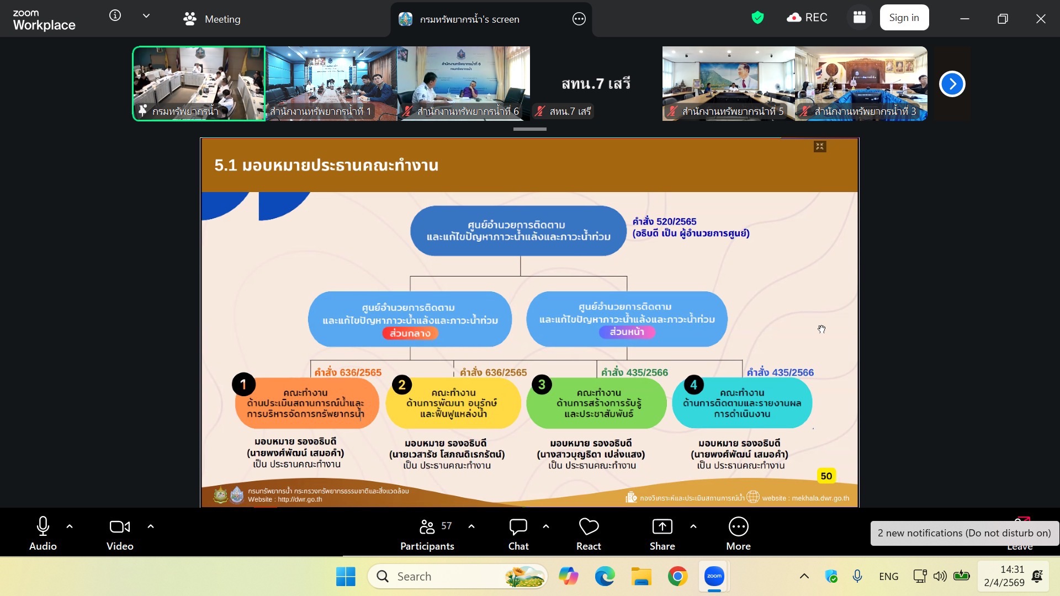Select the กรมทรัพยากรน้ำ's screen tab
The height and width of the screenshot is (596, 1060).
point(469,19)
